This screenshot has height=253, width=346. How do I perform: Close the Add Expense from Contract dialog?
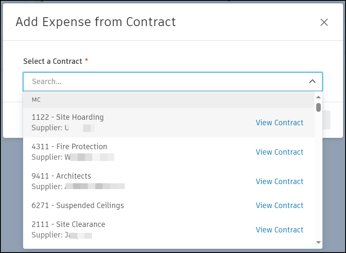324,22
